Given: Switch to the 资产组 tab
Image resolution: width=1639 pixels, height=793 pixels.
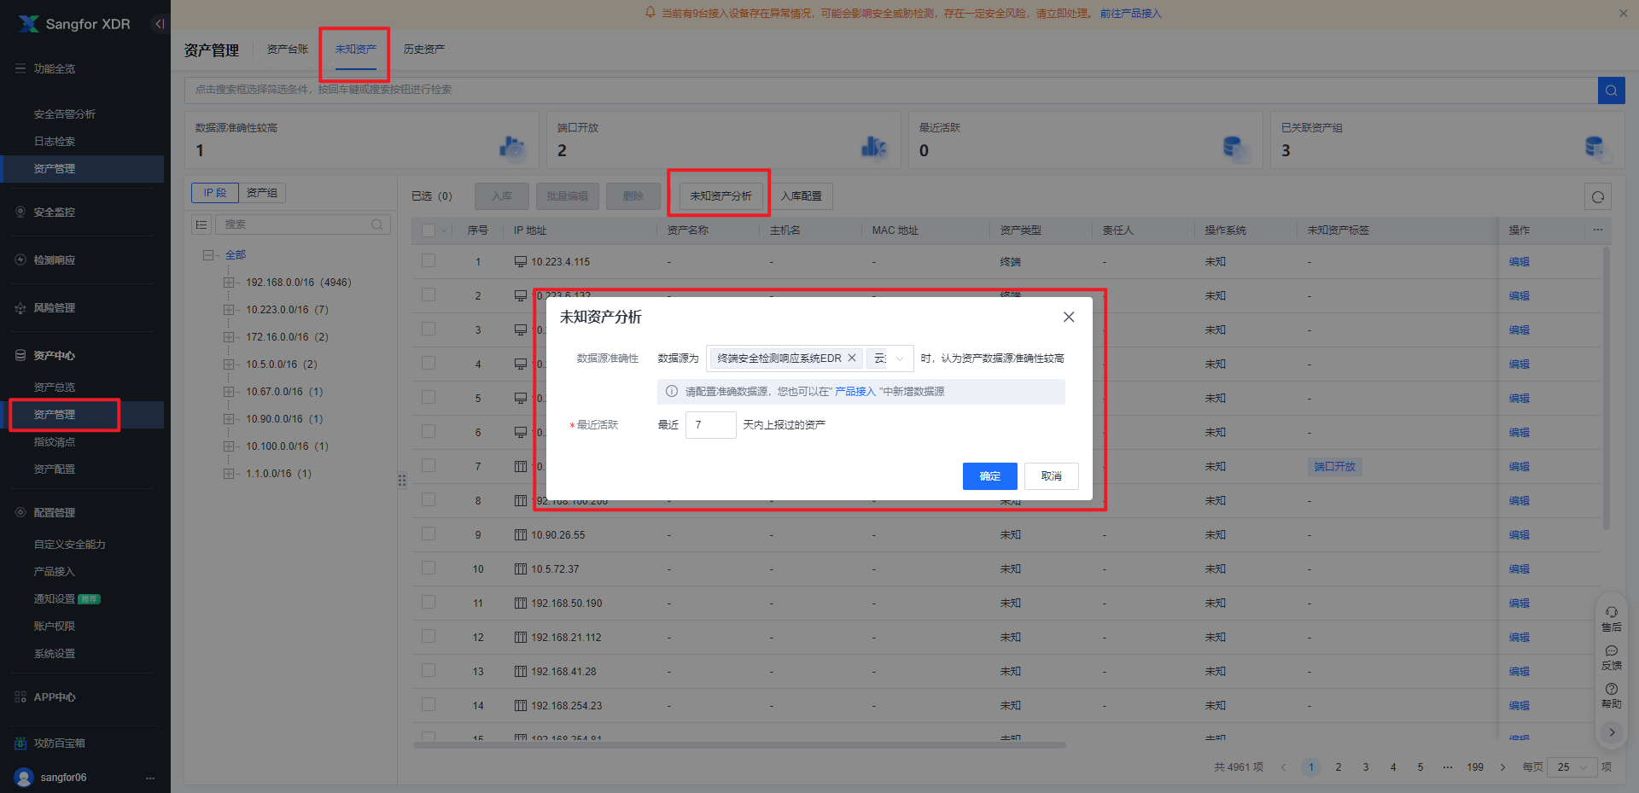Looking at the screenshot, I should pyautogui.click(x=261, y=193).
